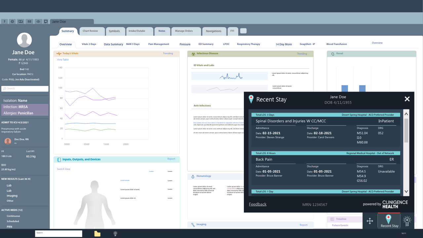Open the settings gear tab

13,21
